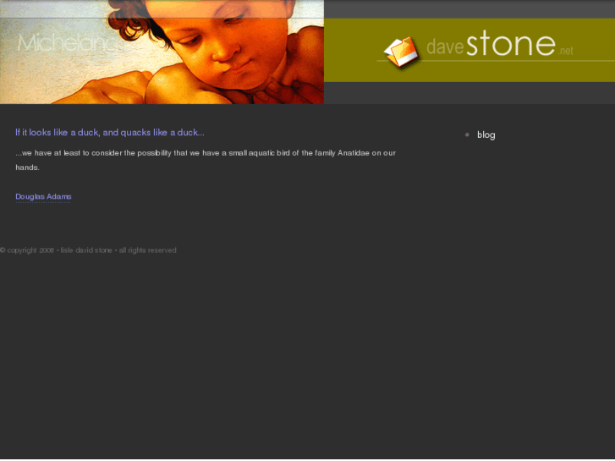Click the quote paragraph about Anatidae
Viewport: 615px width, 461px height.
coord(206,160)
